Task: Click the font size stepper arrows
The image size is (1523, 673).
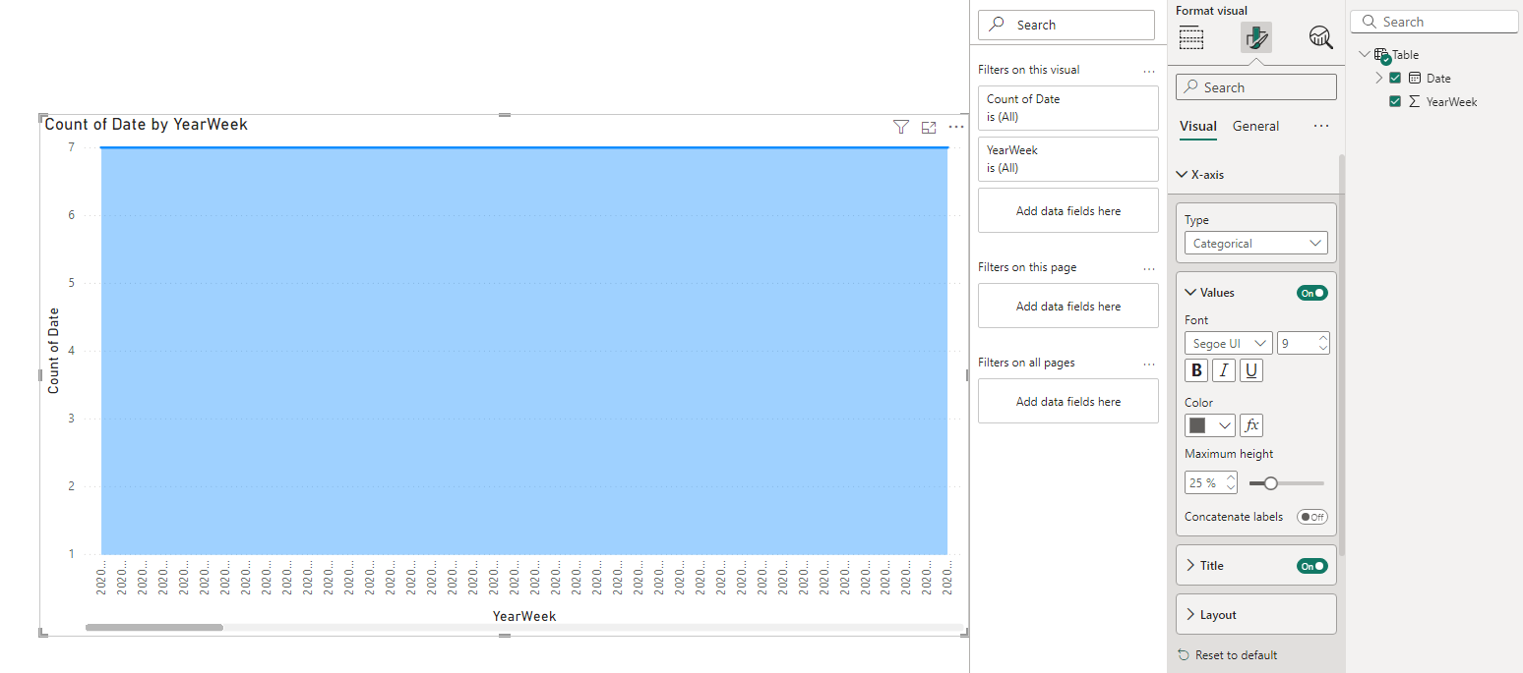Action: (1323, 344)
